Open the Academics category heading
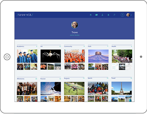Image resolution: width=147 pixels, height=114 pixels. [x=20, y=46]
